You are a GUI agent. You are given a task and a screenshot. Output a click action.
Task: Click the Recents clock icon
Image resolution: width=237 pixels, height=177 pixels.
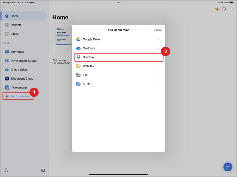(7, 25)
